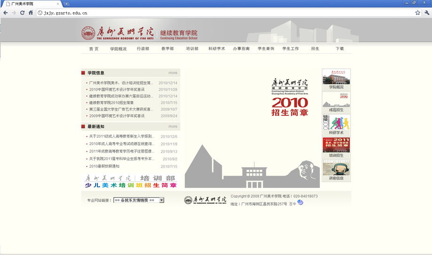This screenshot has width=432, height=255.
Task: Open 科研学术 sidebar thumbnail
Action: coord(336,125)
